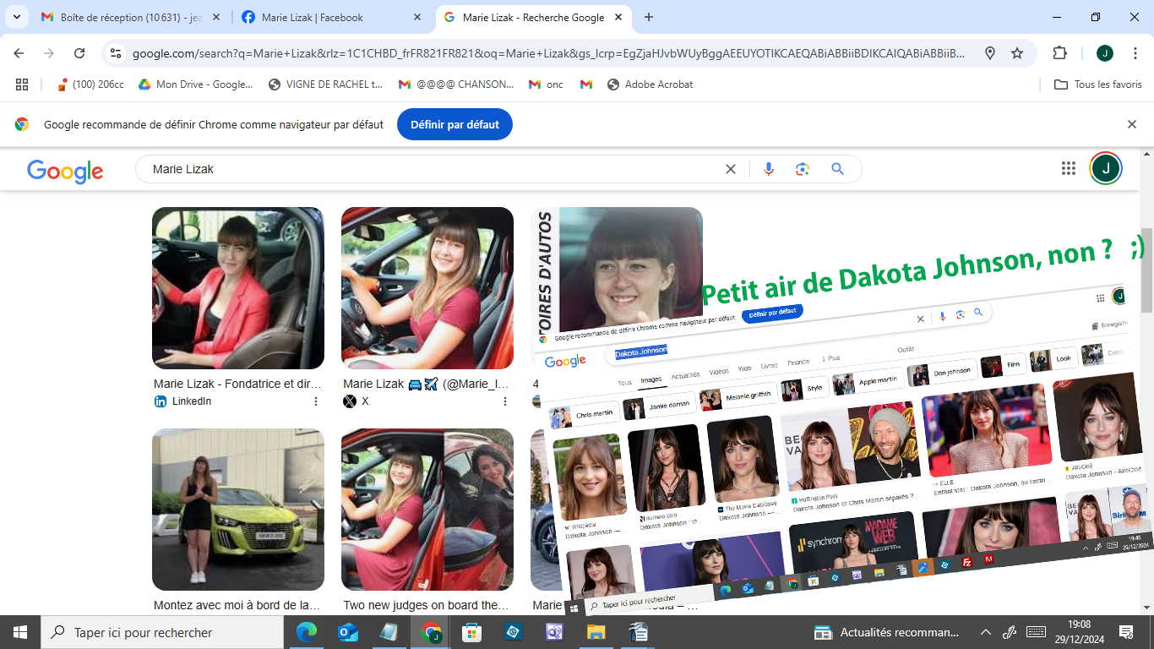Open the X (@Marie_l...) image thumbnail
1154x649 pixels.
click(x=427, y=288)
